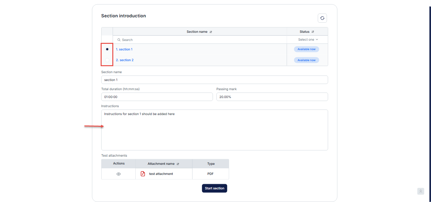Open the '1. section 1' link
This screenshot has width=431, height=202.
pyautogui.click(x=124, y=49)
